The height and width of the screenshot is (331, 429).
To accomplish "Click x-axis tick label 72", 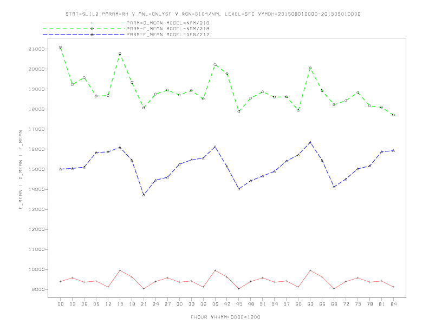I will click(346, 304).
